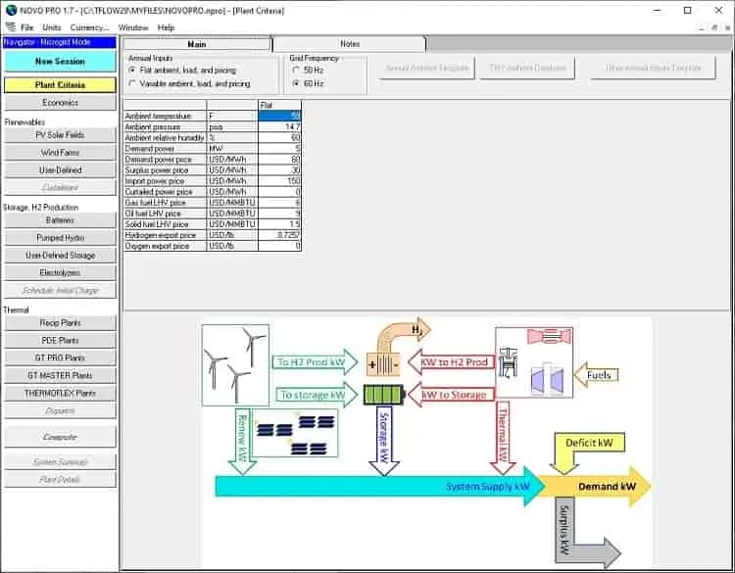Select the Ambient temperature value cell
The height and width of the screenshot is (573, 735).
click(x=279, y=116)
